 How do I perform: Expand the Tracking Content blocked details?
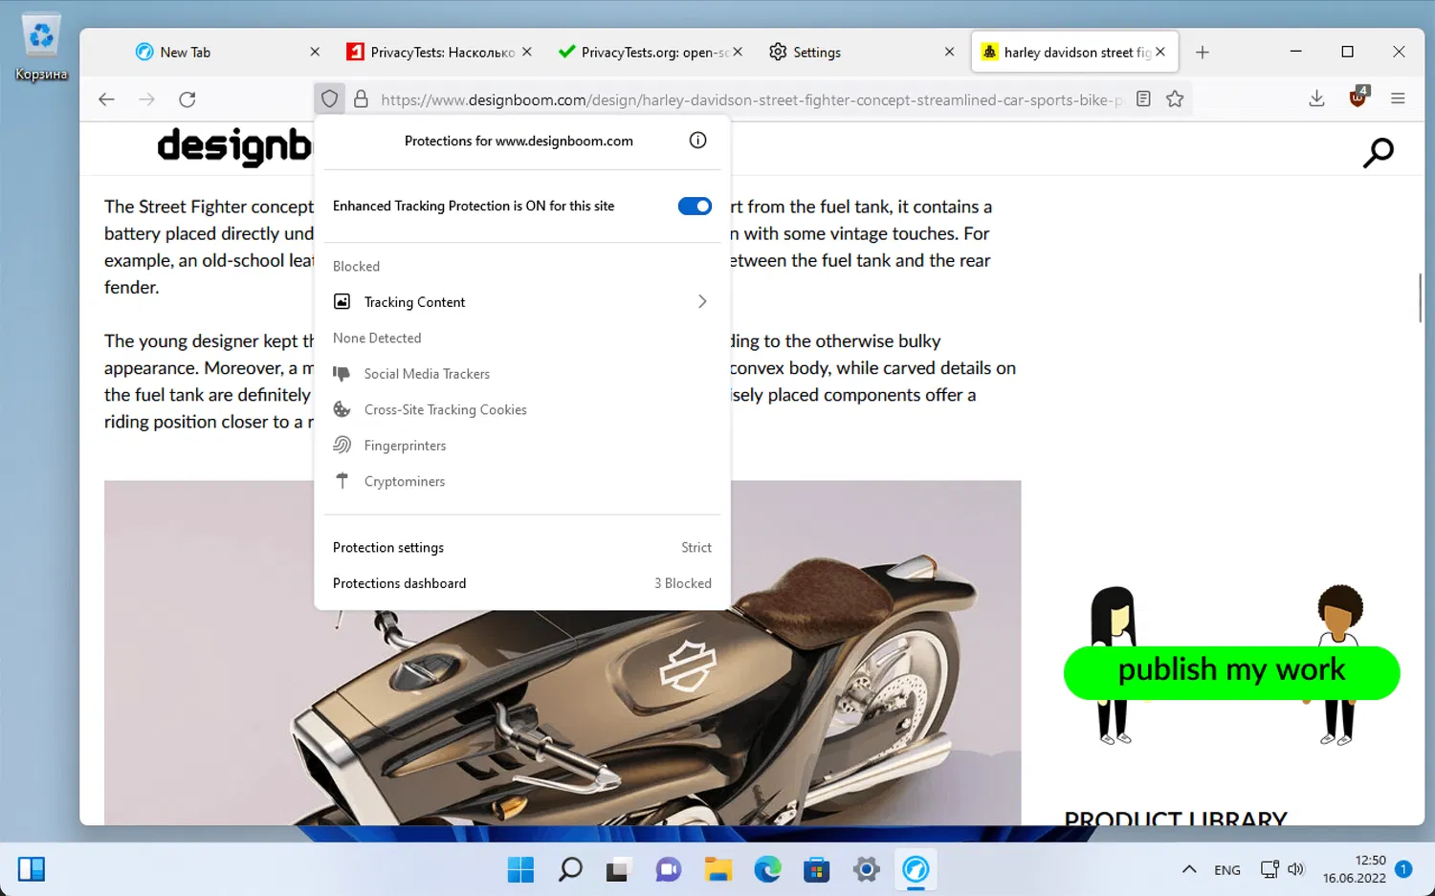coord(702,301)
